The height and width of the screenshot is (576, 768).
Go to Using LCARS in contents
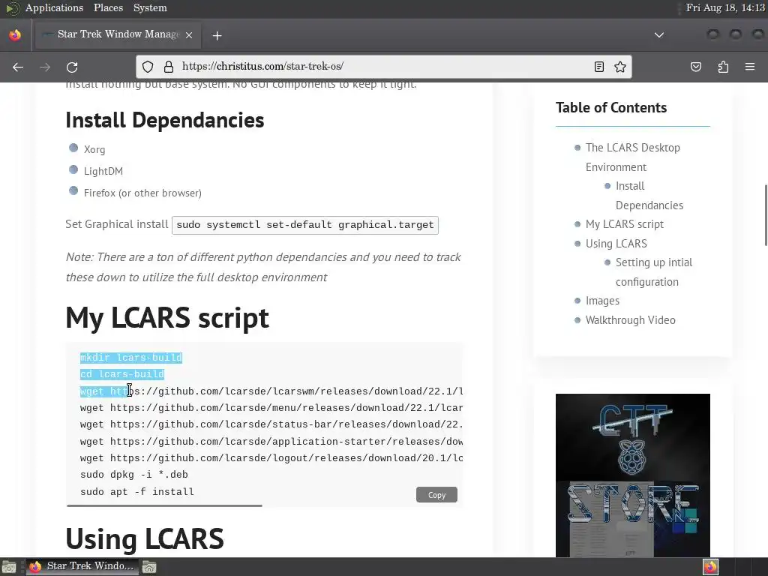click(616, 244)
